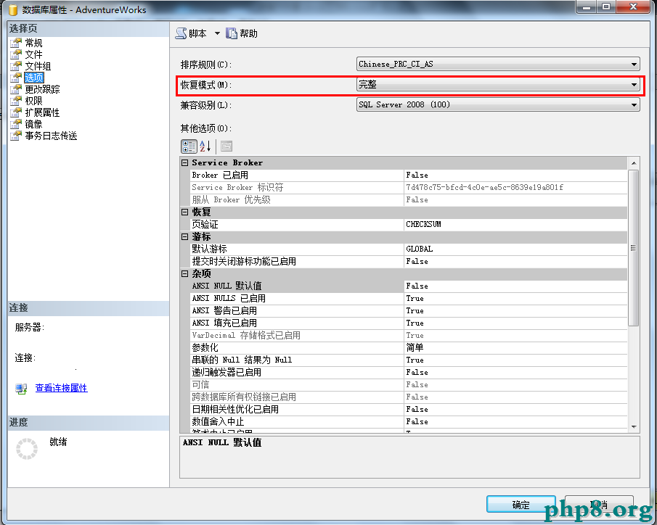Select the 扩展属性 page
Image resolution: width=657 pixels, height=525 pixels.
(42, 112)
